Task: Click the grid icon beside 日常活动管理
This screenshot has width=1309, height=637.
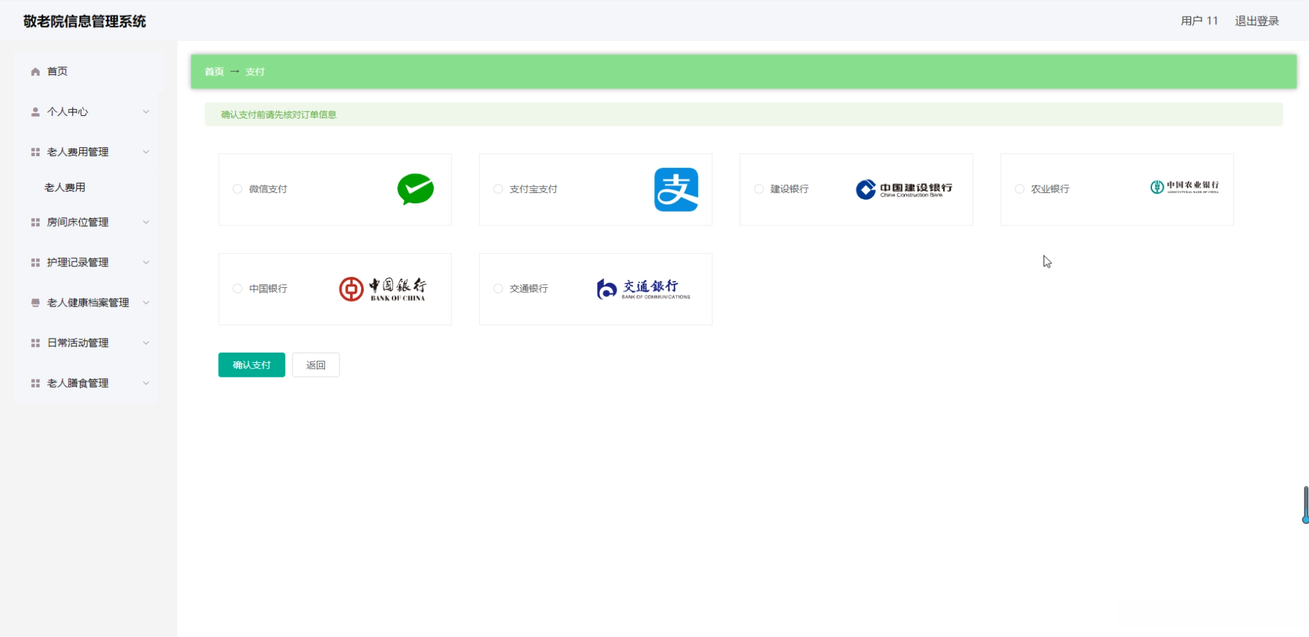Action: coord(35,343)
